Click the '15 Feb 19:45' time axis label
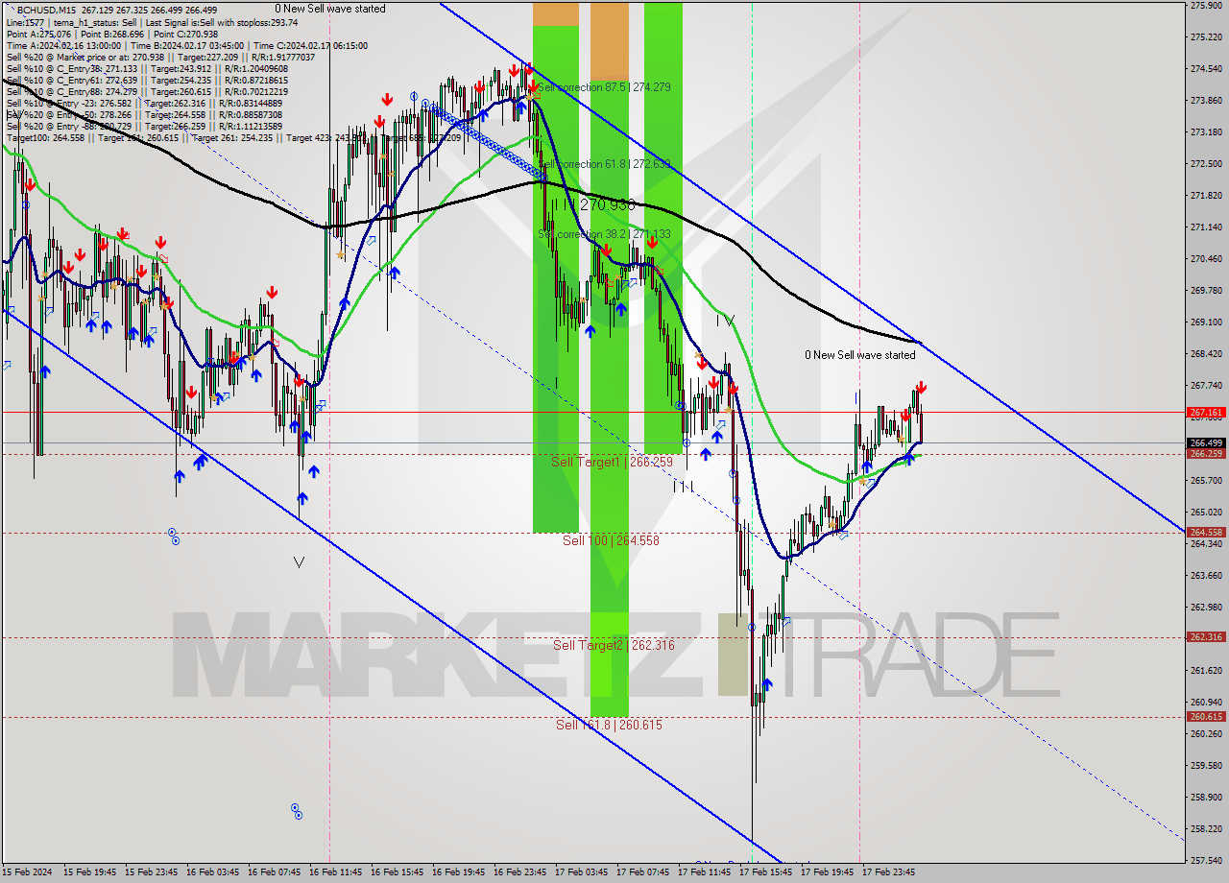The width and height of the screenshot is (1229, 883). point(90,873)
